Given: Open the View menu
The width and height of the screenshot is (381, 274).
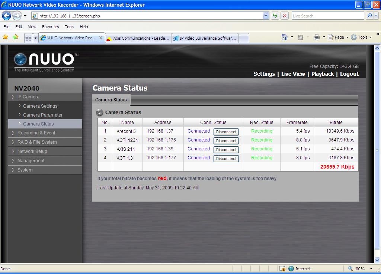Looking at the screenshot, I should [x=32, y=27].
